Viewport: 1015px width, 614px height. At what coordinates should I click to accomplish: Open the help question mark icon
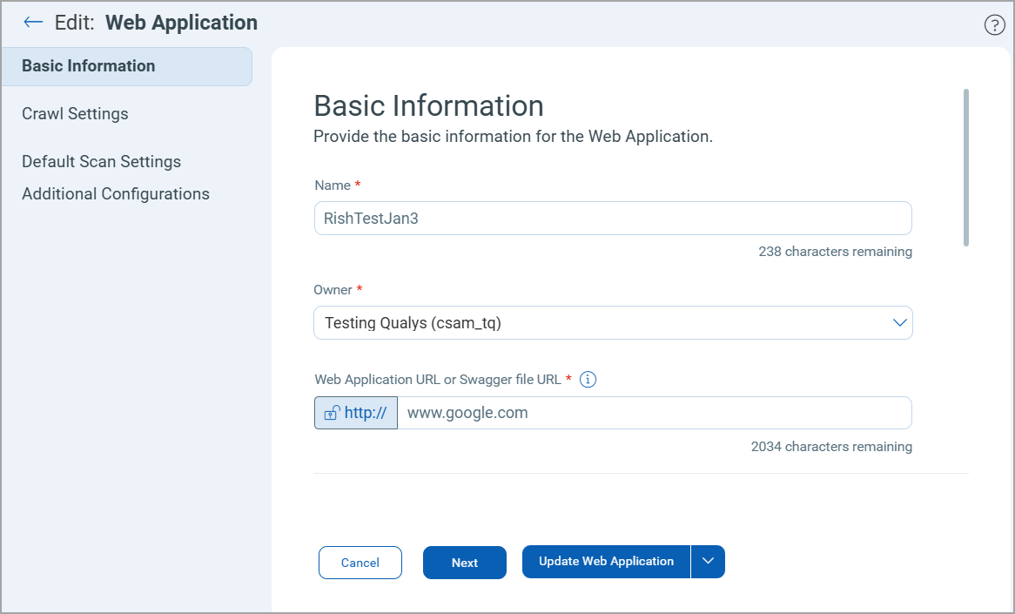click(994, 24)
